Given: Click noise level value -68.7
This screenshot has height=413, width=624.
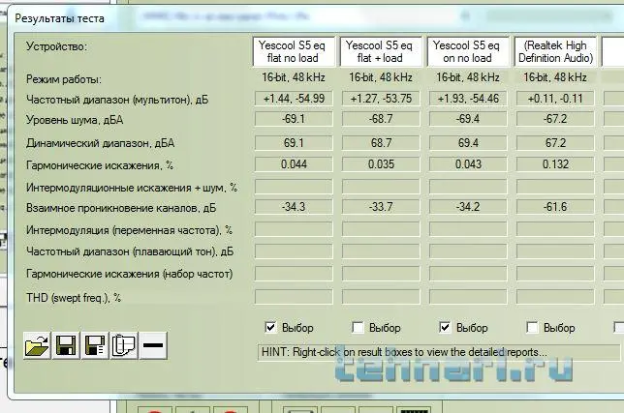Looking at the screenshot, I should coord(381,119).
